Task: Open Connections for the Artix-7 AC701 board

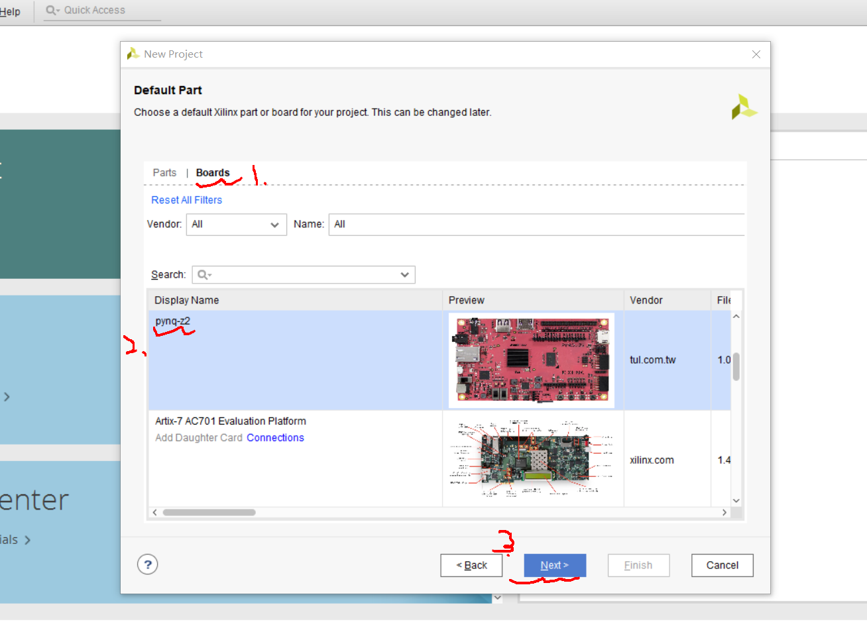Action: click(x=275, y=437)
